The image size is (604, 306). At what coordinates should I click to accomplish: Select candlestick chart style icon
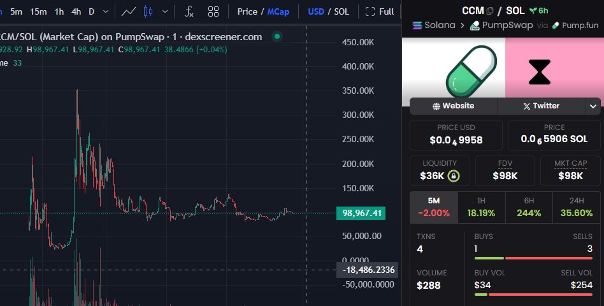pos(148,11)
